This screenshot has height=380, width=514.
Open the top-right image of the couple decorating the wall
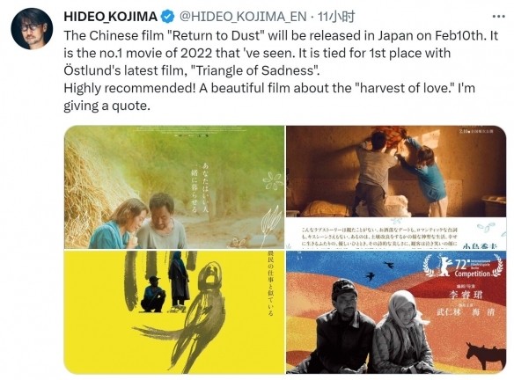396,187
